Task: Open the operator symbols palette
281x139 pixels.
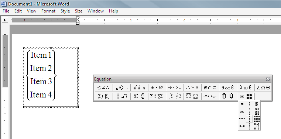Action: tap(157, 88)
